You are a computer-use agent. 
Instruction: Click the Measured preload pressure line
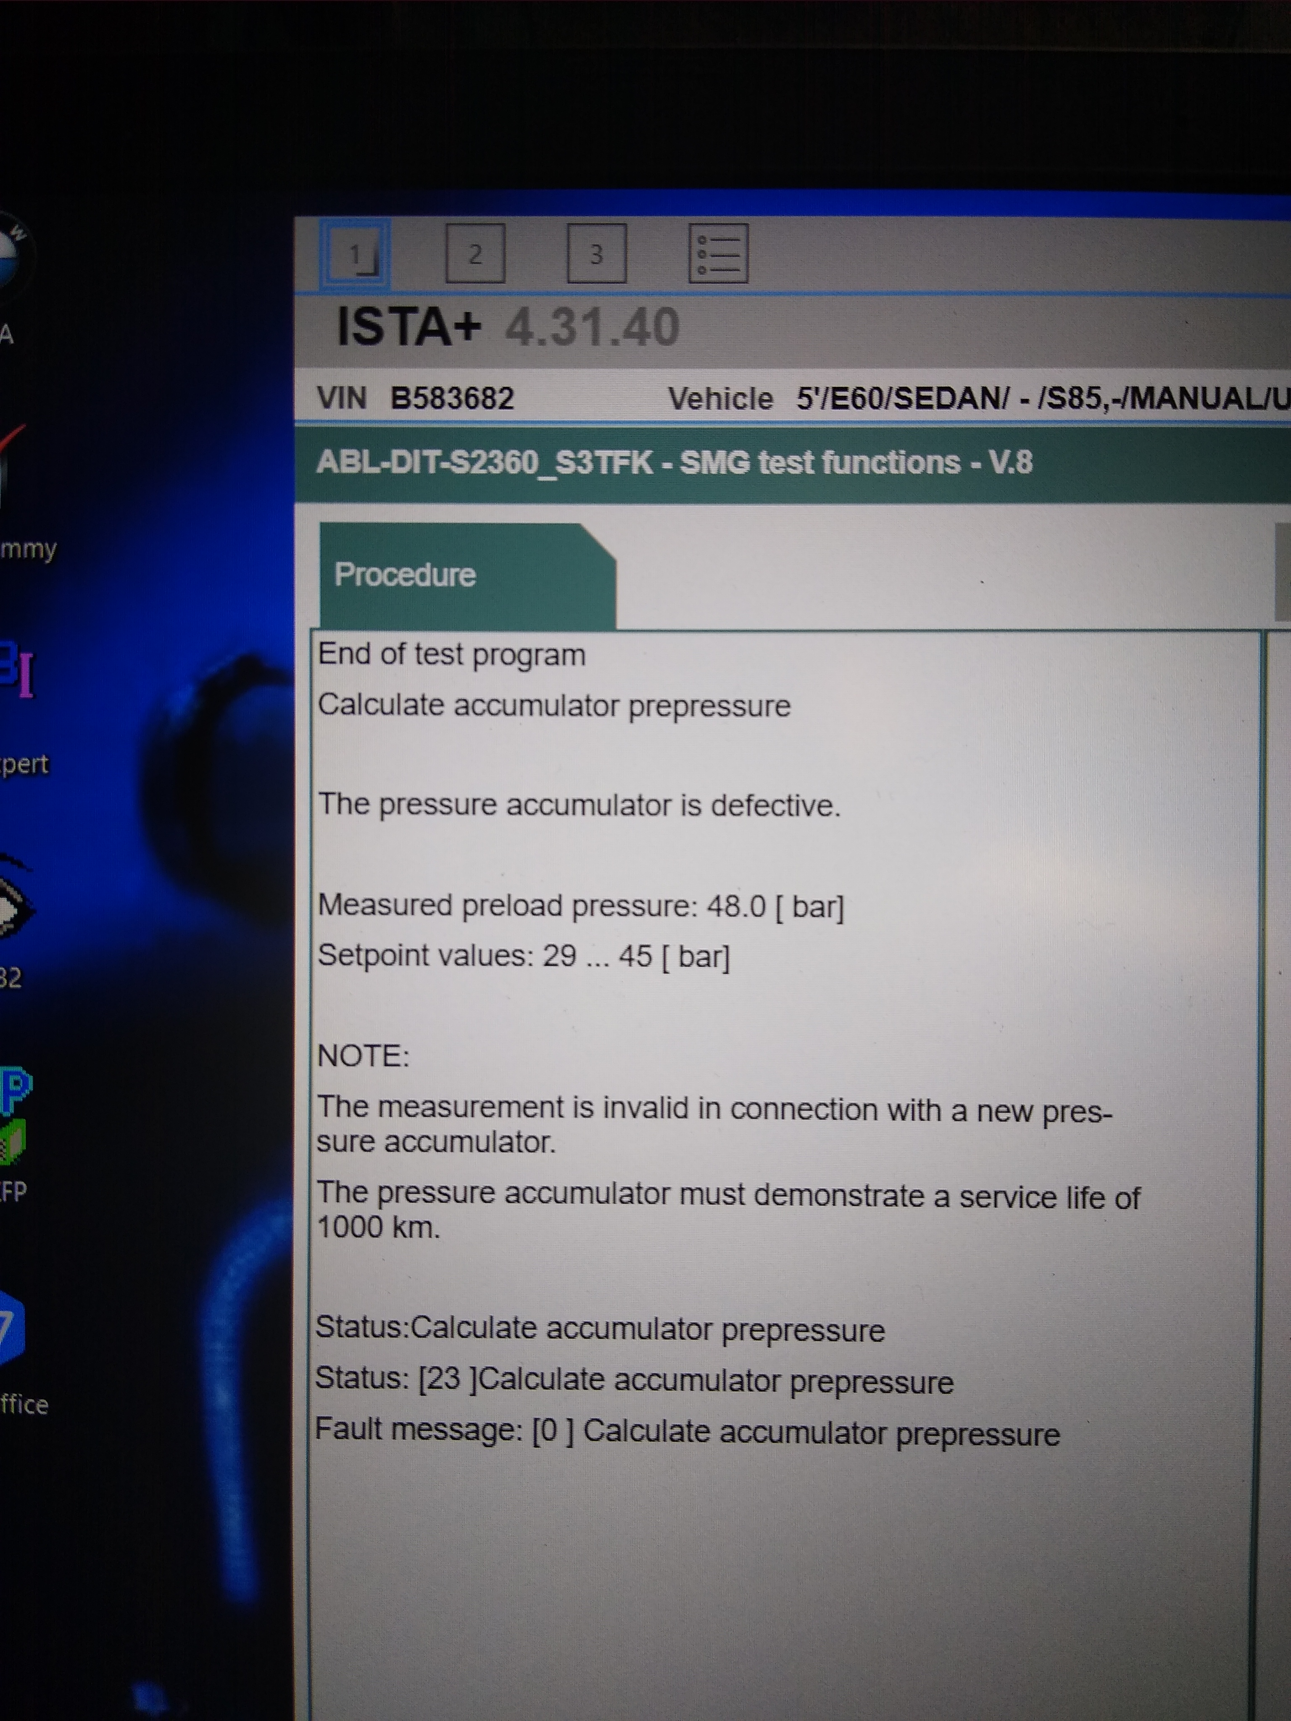click(x=580, y=906)
